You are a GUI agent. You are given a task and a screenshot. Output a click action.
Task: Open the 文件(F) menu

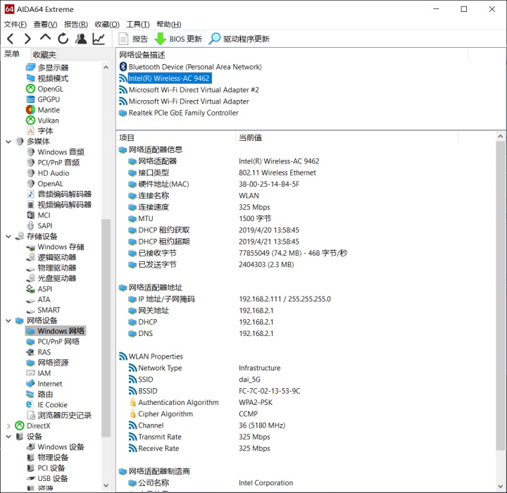tap(15, 24)
